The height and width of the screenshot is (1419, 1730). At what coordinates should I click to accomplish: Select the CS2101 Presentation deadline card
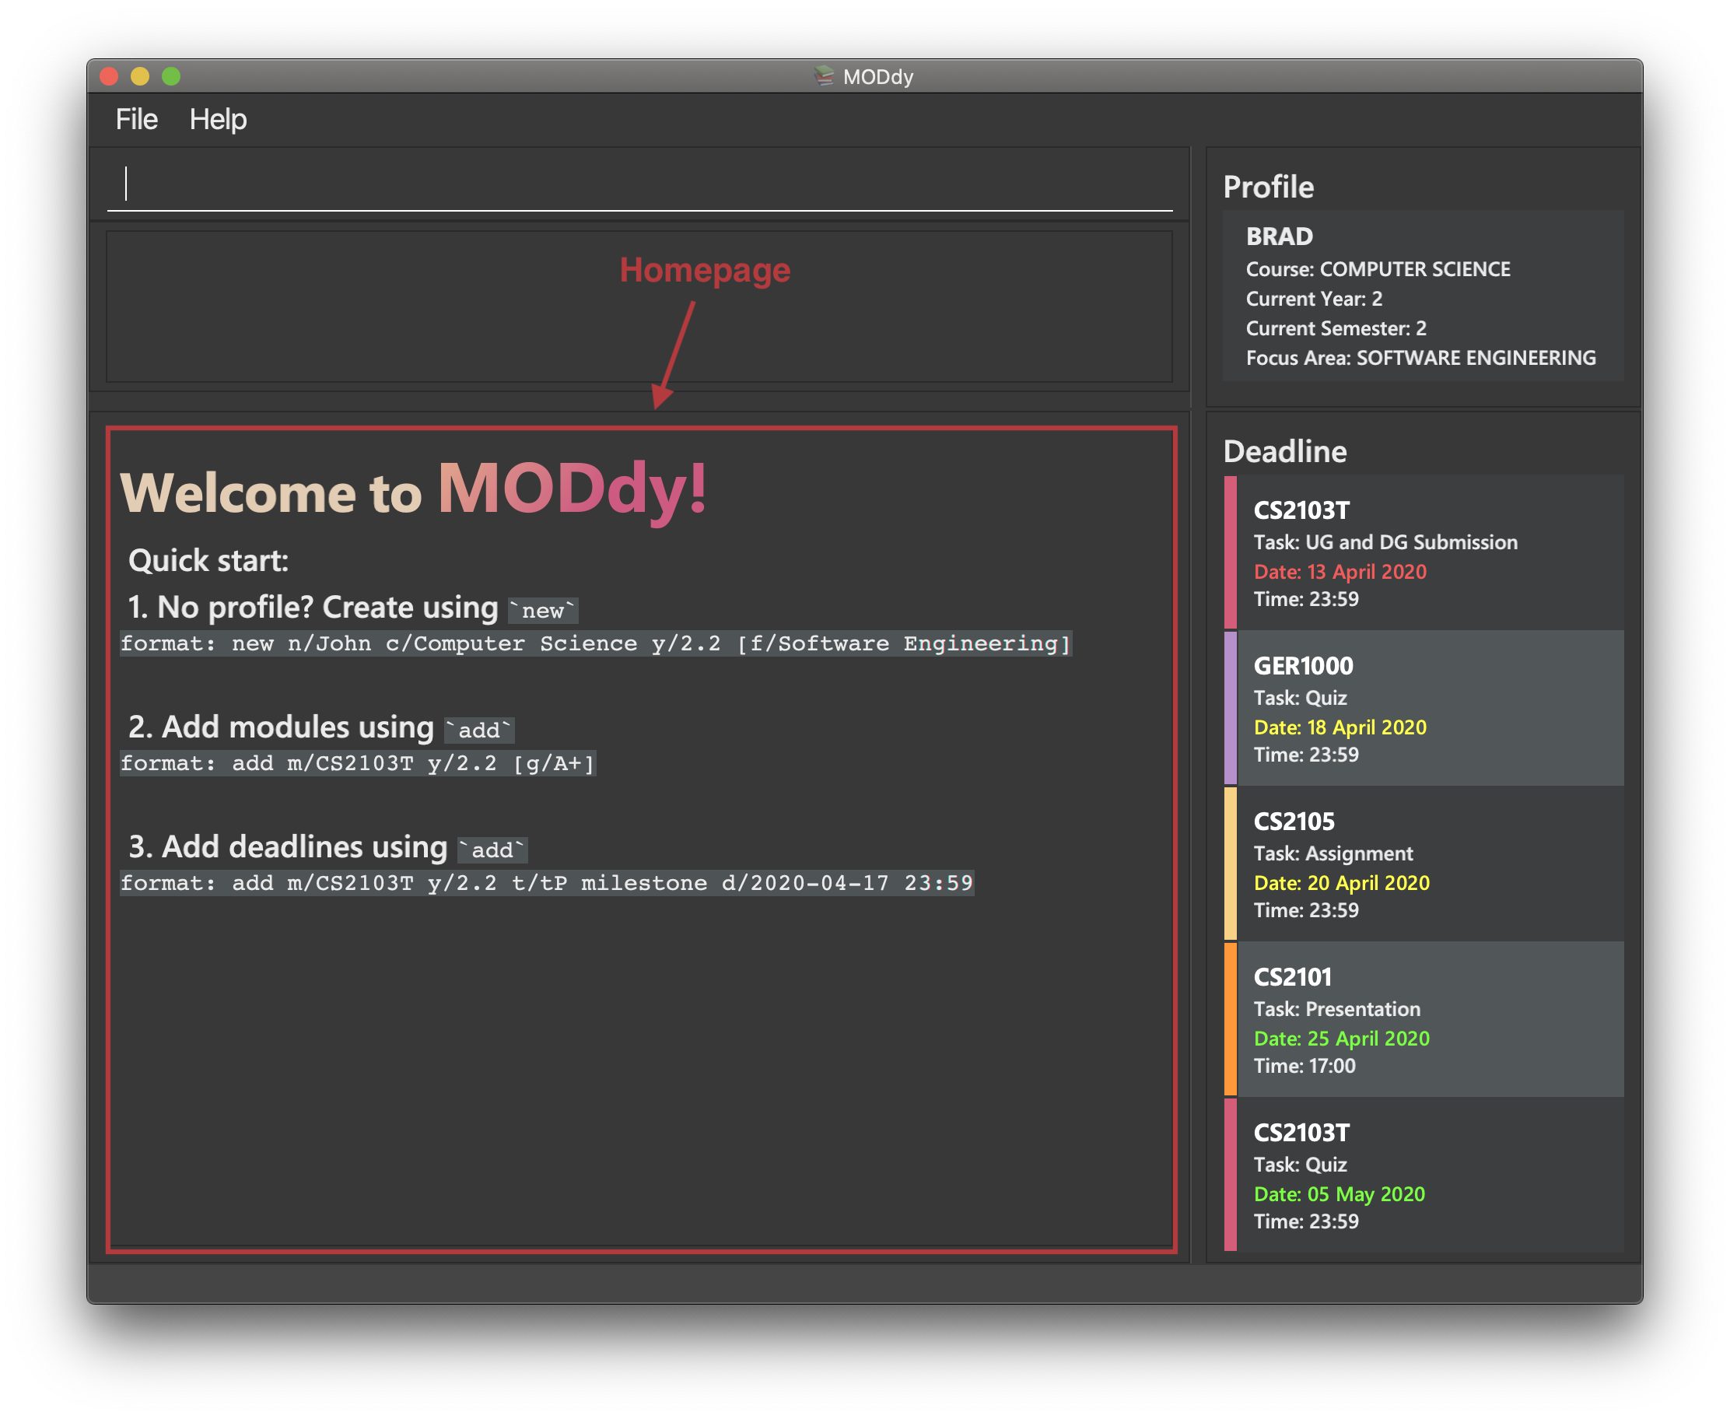1424,1018
